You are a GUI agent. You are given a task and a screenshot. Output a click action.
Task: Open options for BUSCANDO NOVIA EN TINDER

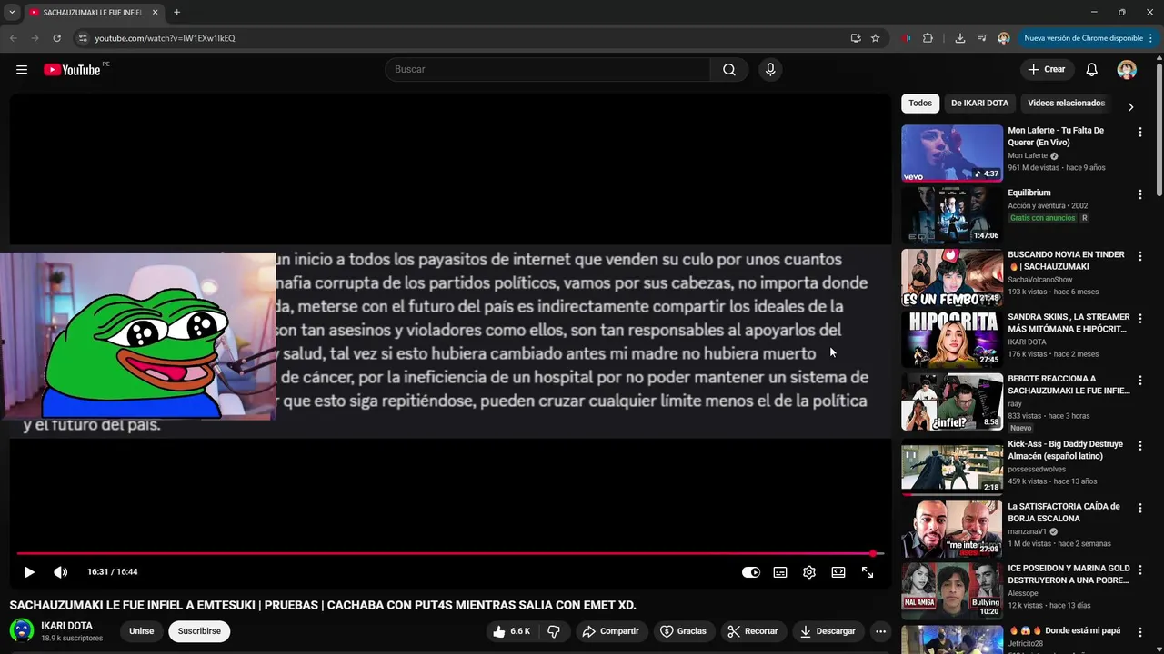1139,257
